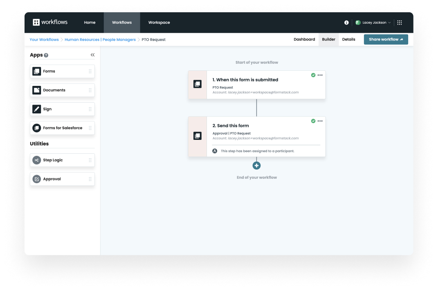Click the form icon on step 2

pyautogui.click(x=198, y=136)
